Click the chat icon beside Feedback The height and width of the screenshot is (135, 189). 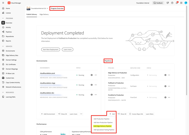(x=168, y=3)
